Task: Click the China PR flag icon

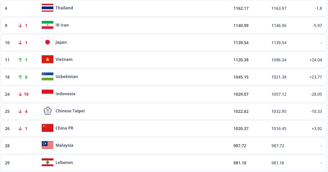Action: (47, 128)
